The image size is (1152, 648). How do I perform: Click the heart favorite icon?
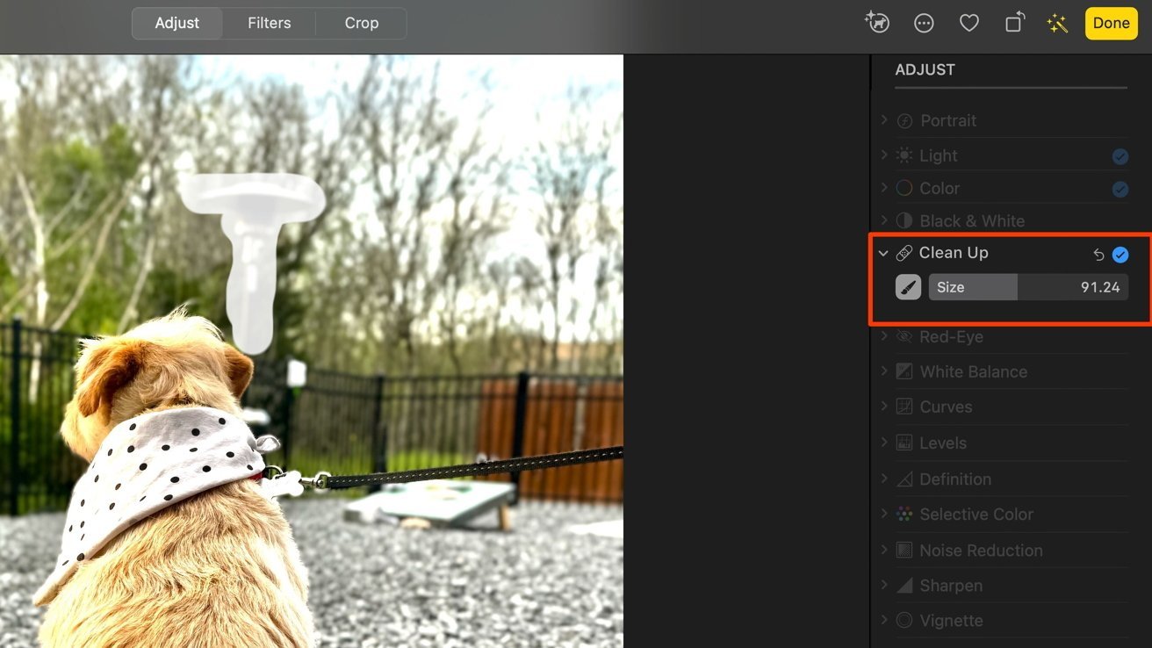(968, 24)
